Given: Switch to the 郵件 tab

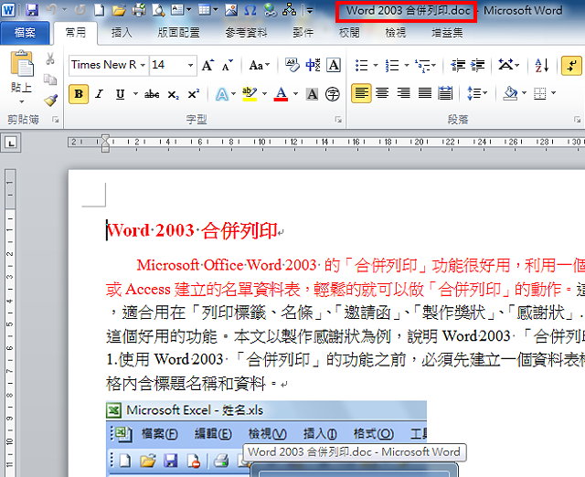Looking at the screenshot, I should pos(303,33).
